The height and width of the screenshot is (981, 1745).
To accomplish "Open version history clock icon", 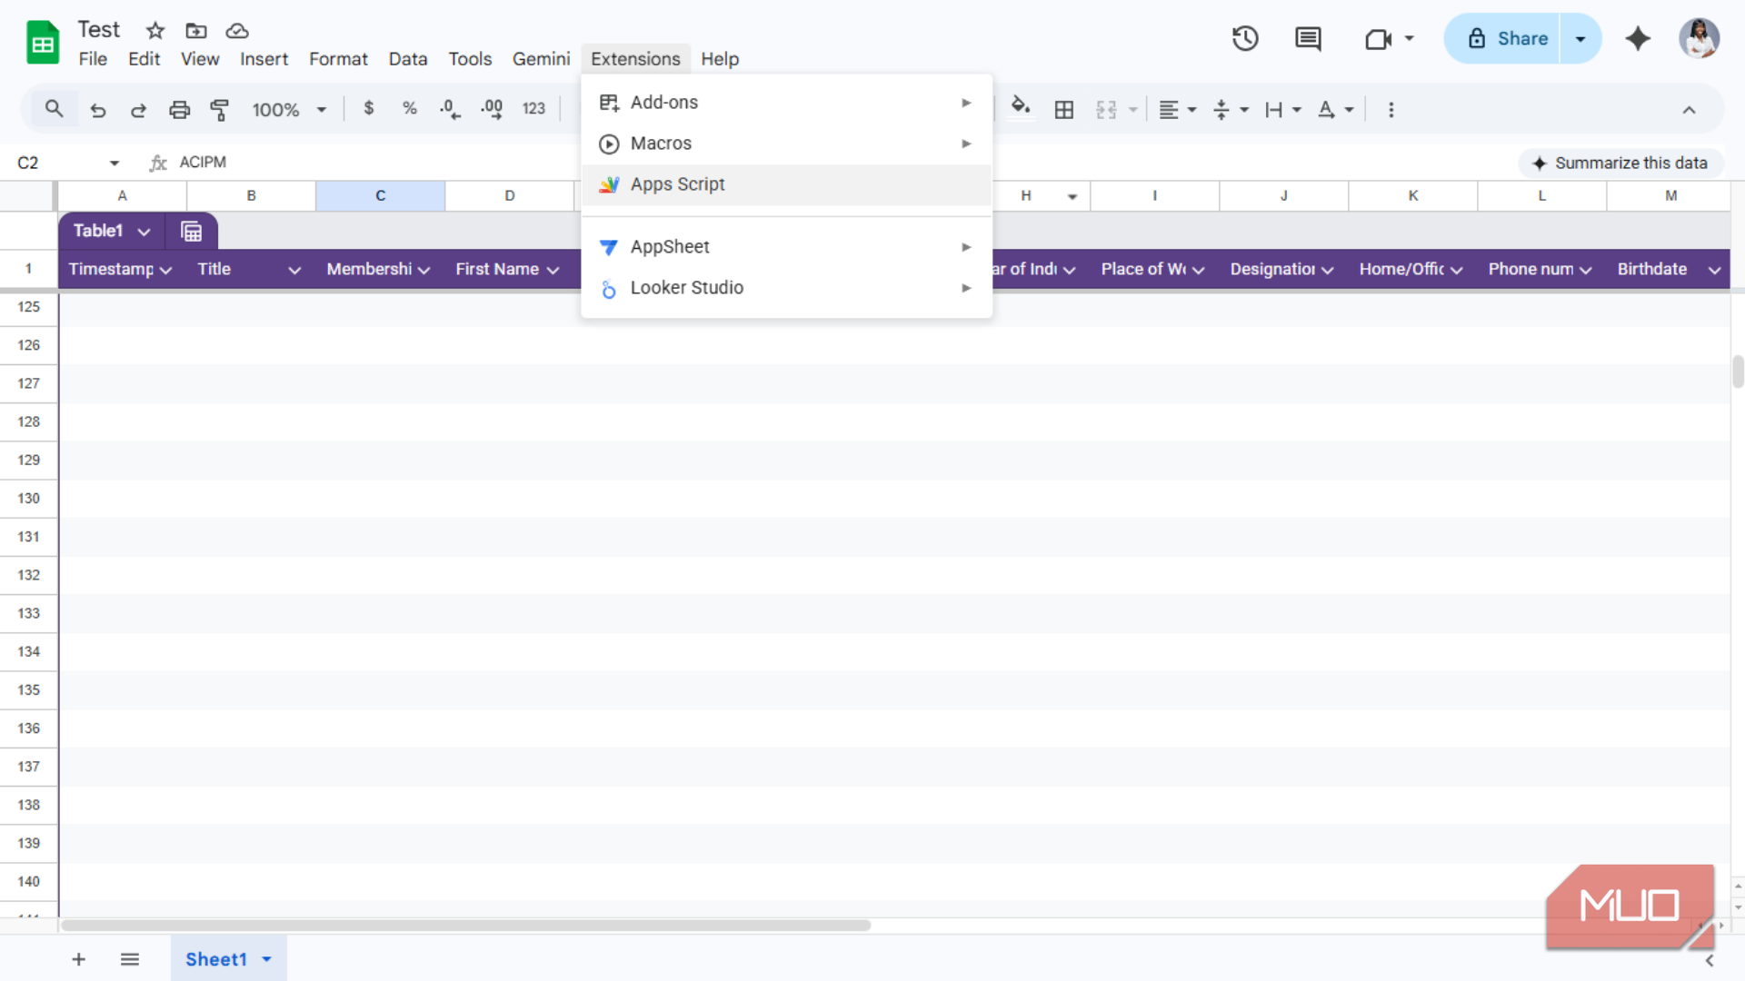I will point(1245,38).
